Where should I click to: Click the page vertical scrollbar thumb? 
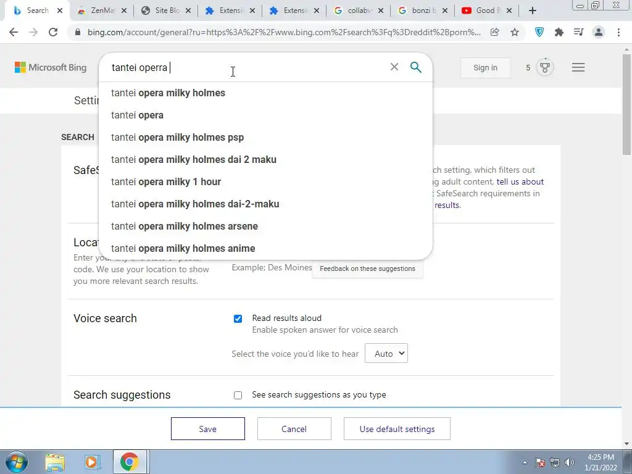(x=626, y=105)
